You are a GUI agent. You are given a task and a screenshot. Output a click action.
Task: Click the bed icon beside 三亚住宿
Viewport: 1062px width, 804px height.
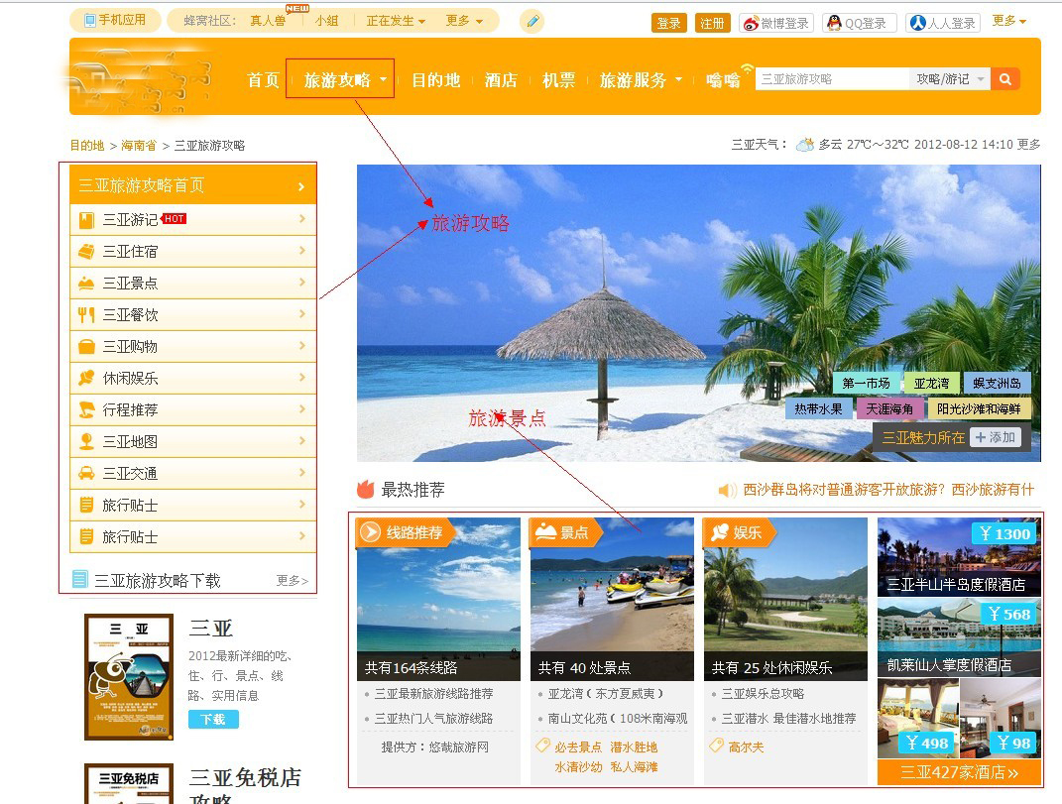86,252
